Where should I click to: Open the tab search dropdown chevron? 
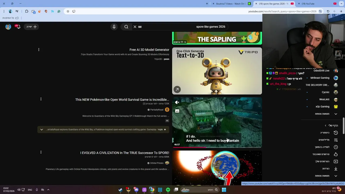coord(341,4)
